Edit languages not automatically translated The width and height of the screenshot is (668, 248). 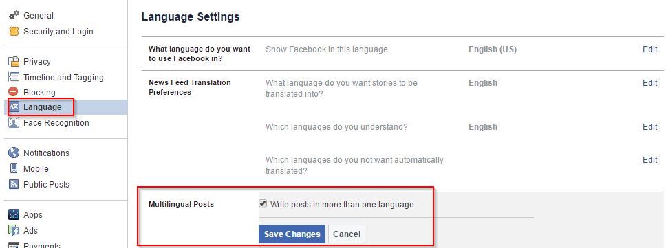(649, 160)
